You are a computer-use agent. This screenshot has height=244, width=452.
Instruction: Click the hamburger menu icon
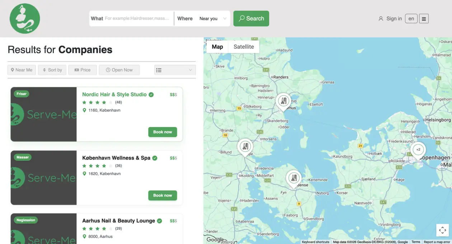tap(424, 19)
